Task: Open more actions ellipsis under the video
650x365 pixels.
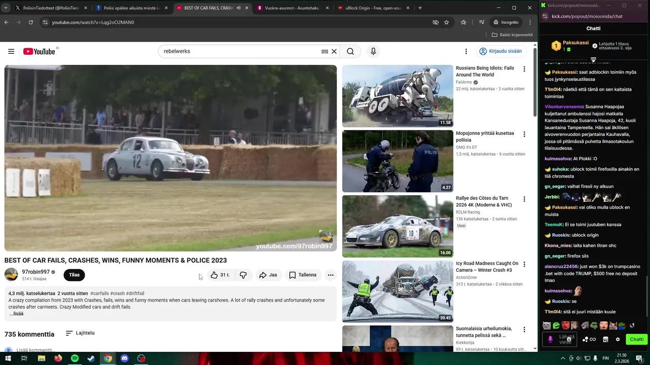Action: (331, 275)
